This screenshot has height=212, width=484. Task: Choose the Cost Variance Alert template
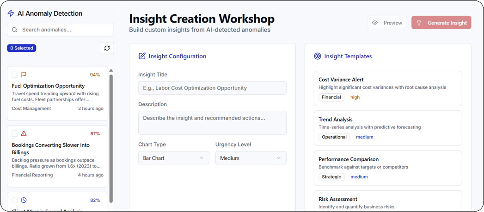387,88
